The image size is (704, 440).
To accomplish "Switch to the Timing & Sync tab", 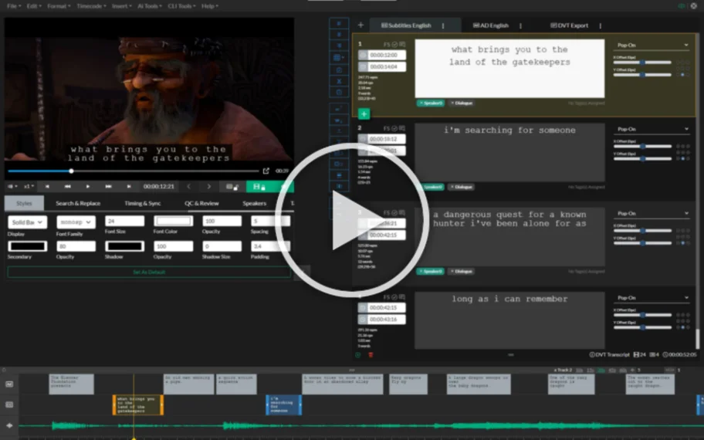I will pyautogui.click(x=143, y=203).
